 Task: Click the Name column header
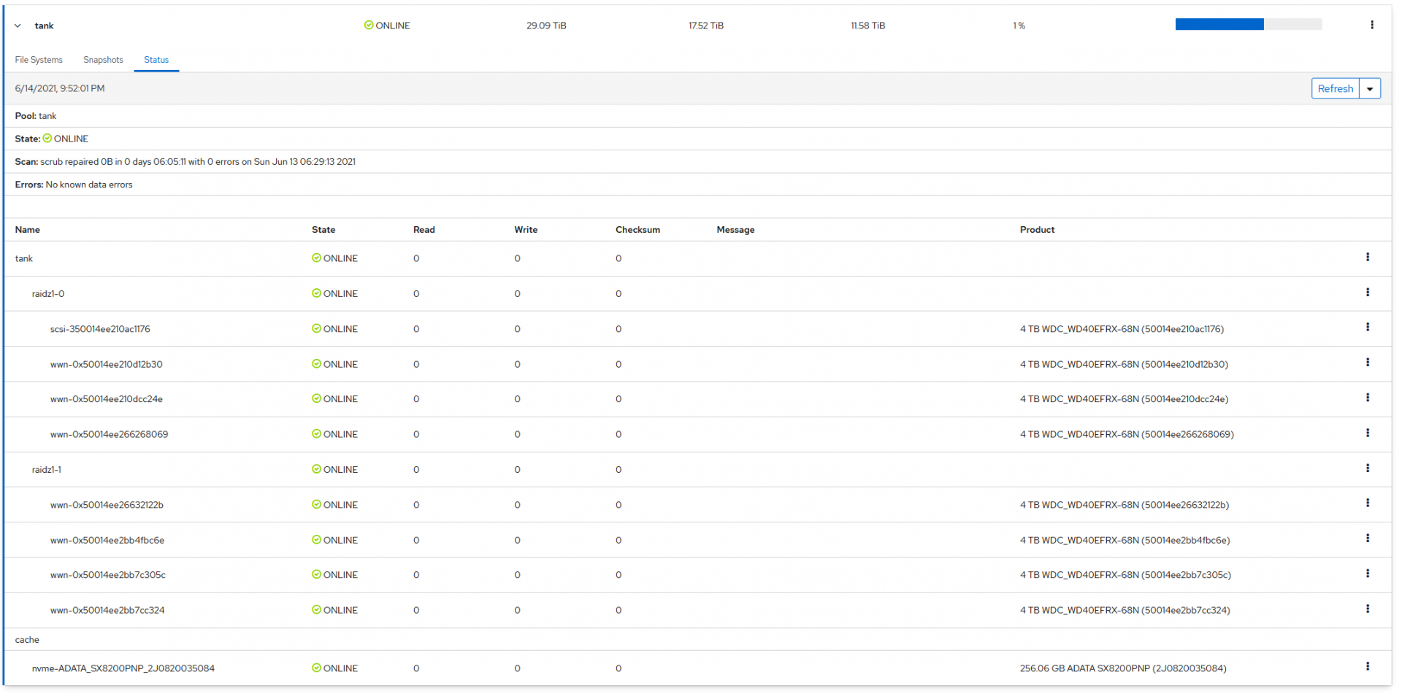tap(28, 230)
